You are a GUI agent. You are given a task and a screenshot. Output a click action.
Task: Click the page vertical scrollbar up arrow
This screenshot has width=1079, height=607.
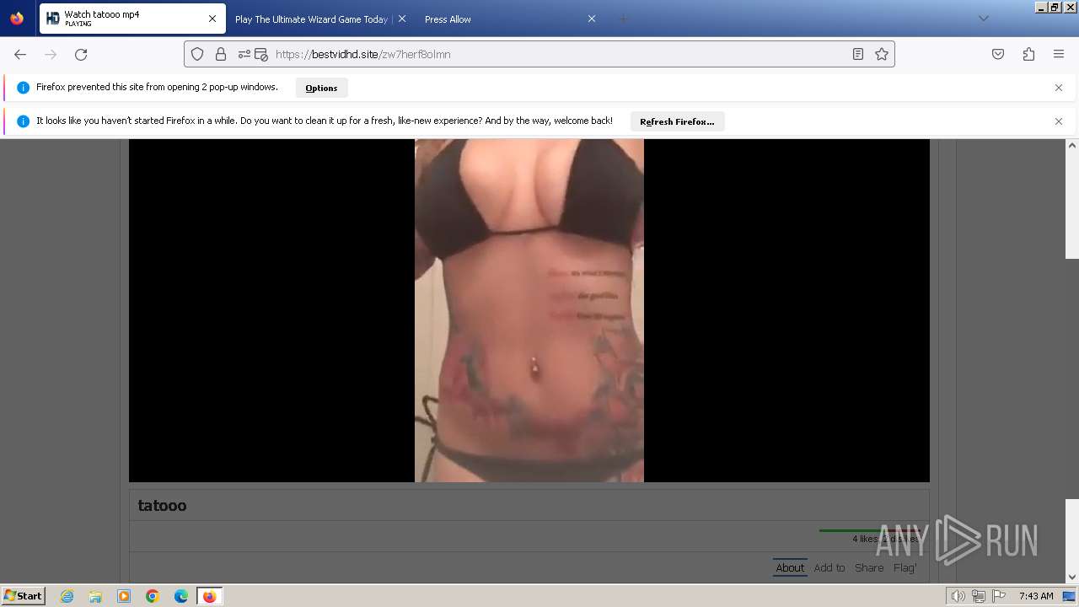click(x=1072, y=145)
